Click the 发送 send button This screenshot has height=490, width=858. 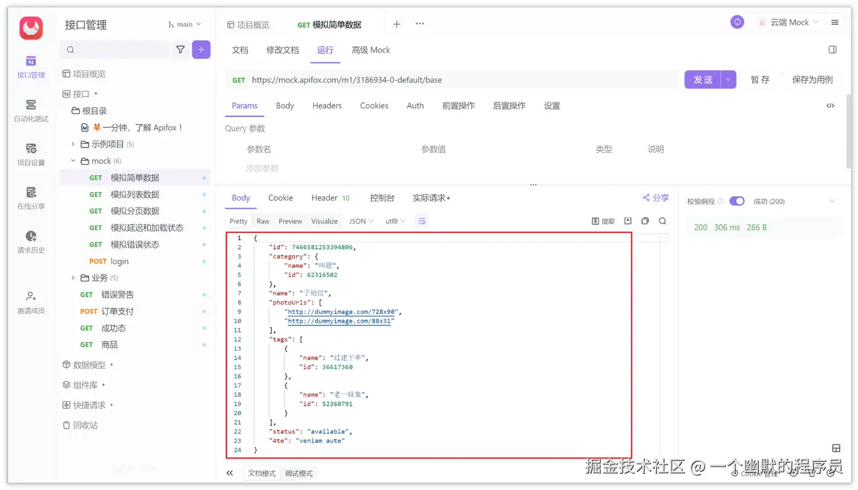[x=702, y=79]
